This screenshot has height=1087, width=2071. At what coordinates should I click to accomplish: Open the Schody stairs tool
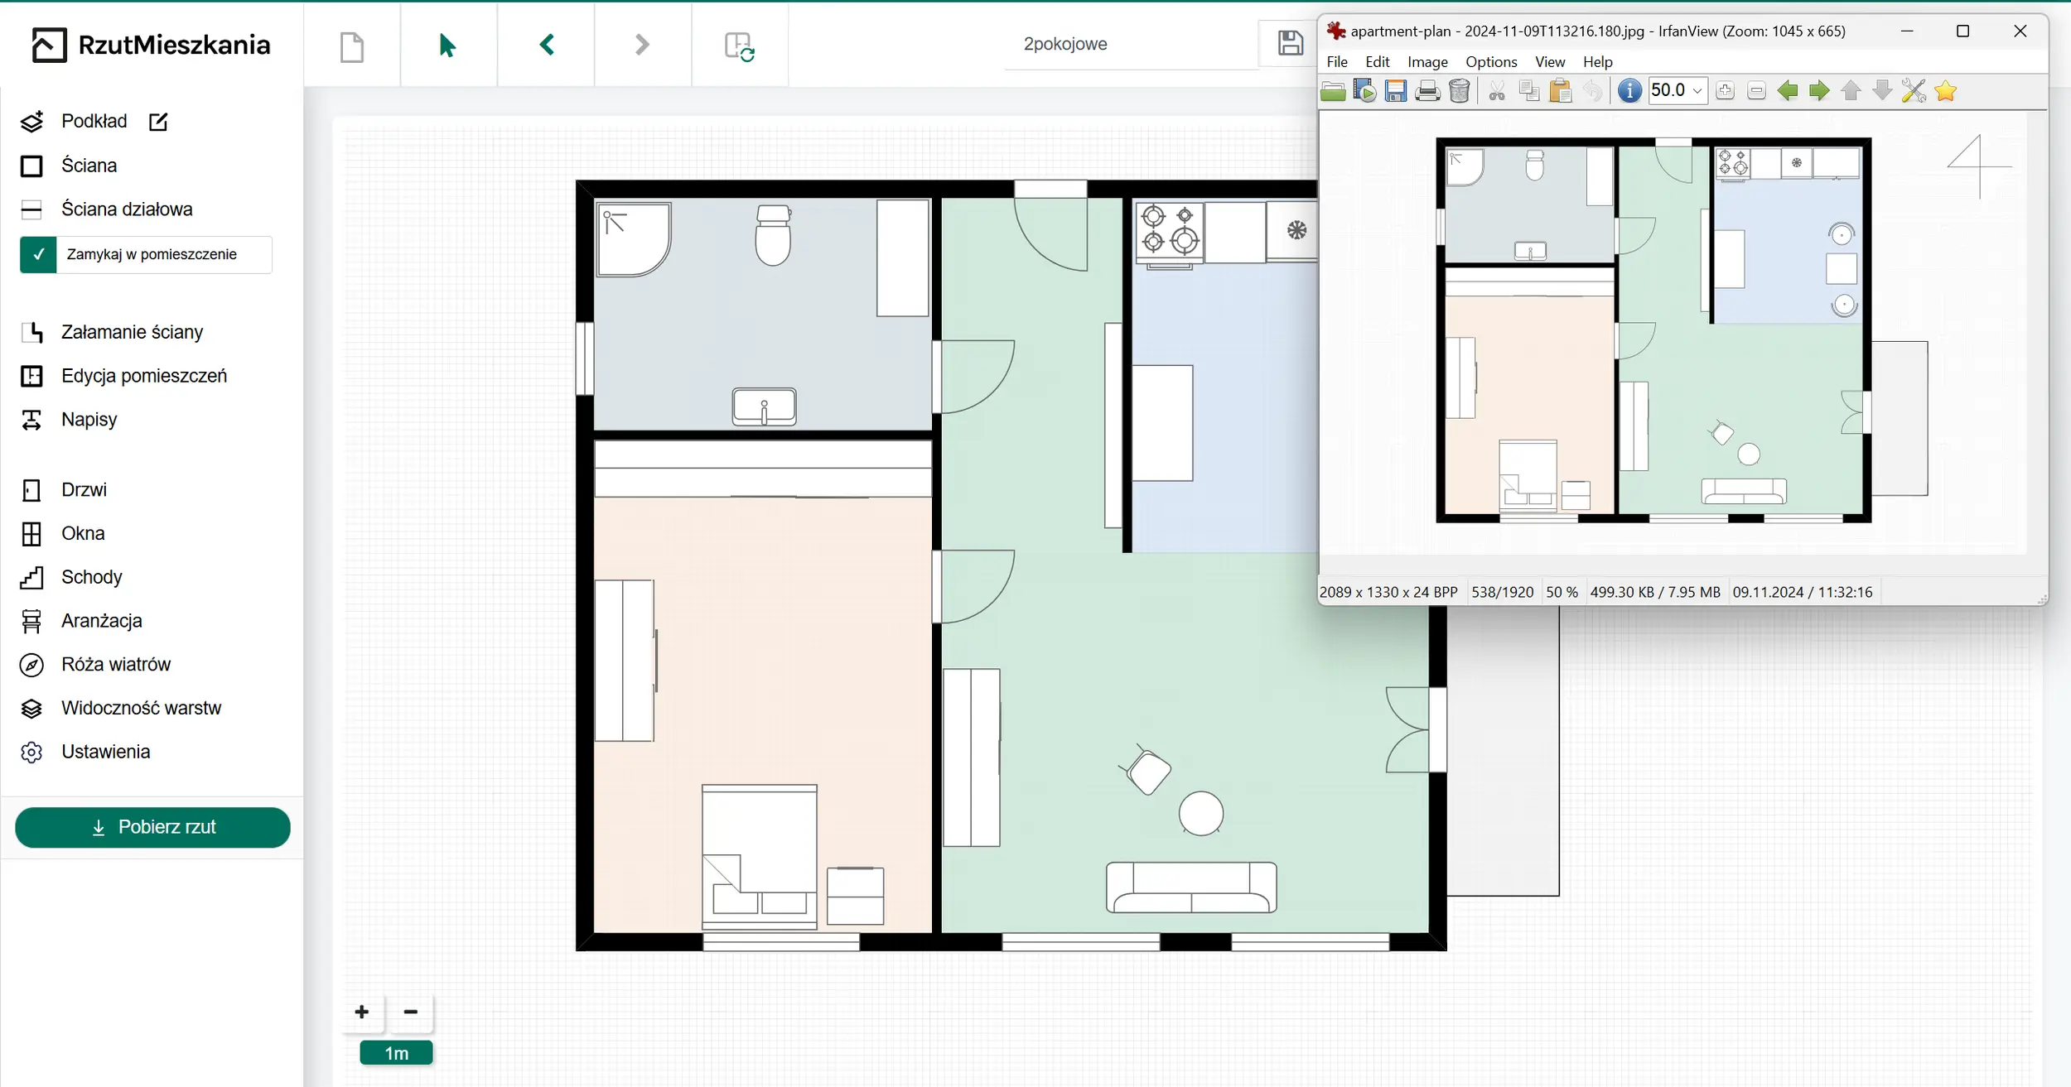click(91, 577)
